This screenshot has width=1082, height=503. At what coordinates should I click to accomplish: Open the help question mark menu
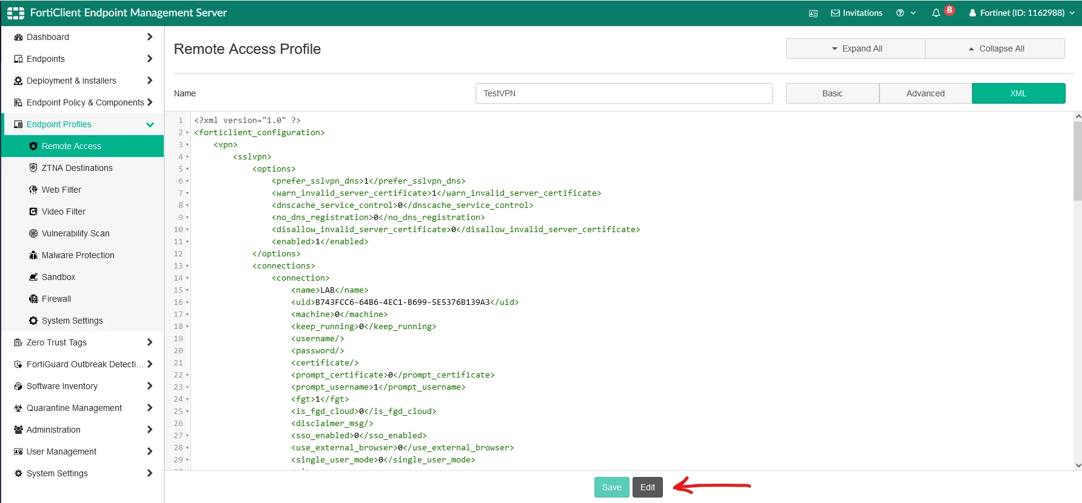906,13
